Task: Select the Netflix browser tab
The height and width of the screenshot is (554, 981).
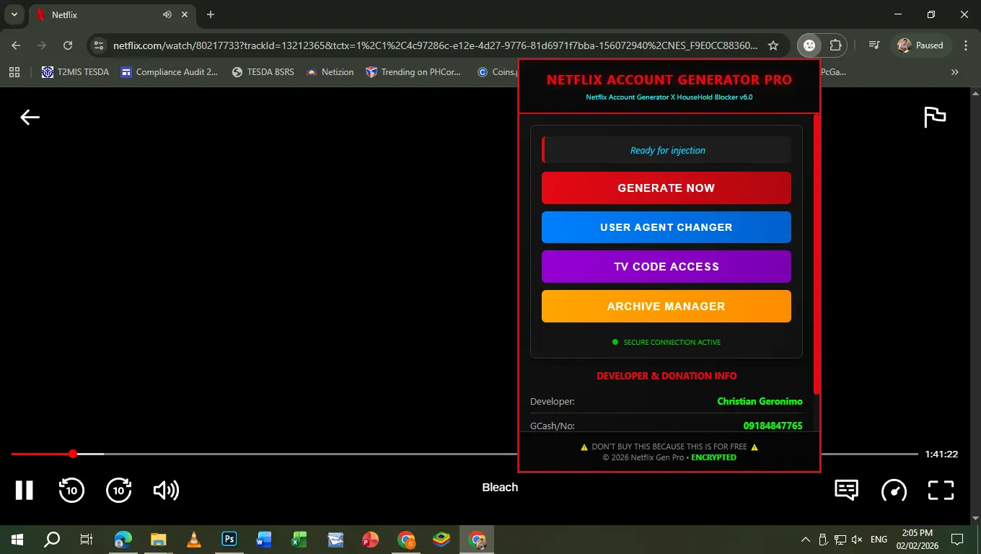Action: point(112,14)
